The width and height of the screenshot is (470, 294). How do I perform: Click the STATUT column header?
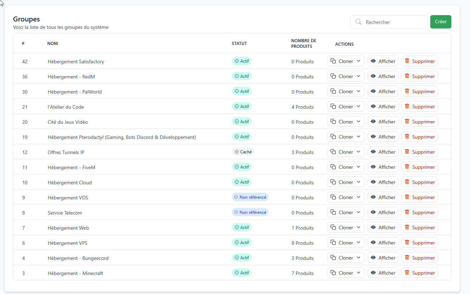click(239, 44)
